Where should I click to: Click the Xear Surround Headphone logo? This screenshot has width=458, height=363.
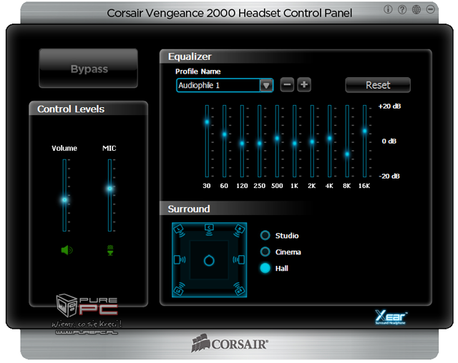coord(391,317)
